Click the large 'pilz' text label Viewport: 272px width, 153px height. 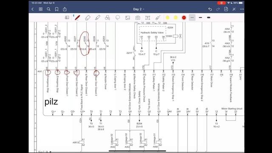51,102
